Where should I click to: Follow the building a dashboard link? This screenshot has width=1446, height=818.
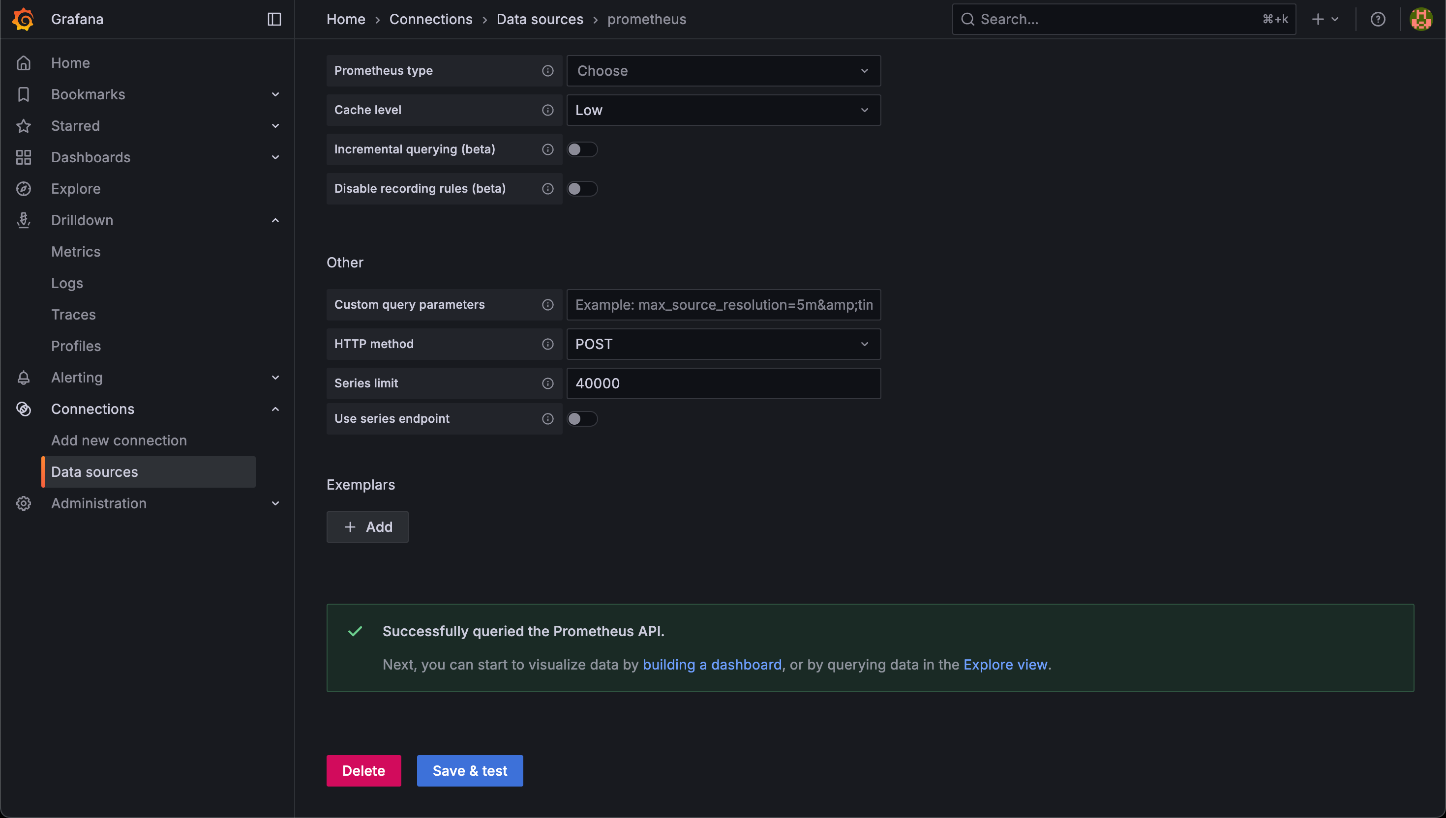pos(712,665)
